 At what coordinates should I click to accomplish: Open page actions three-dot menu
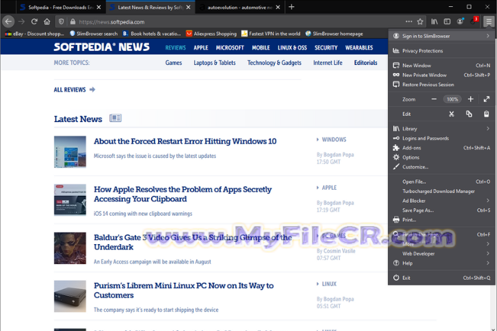tap(409, 22)
